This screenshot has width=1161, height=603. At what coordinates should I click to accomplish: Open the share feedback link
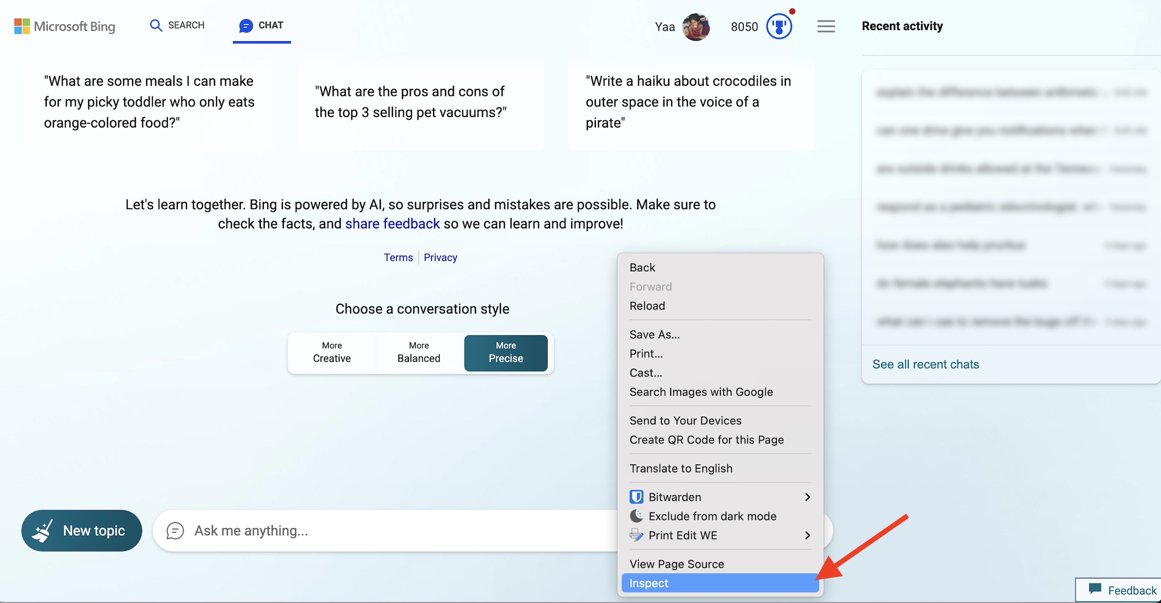tap(392, 223)
